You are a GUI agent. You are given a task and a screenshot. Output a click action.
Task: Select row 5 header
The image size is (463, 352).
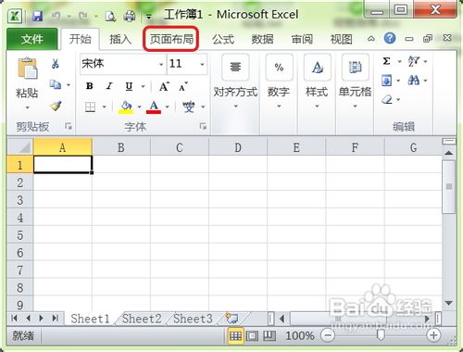[20, 235]
